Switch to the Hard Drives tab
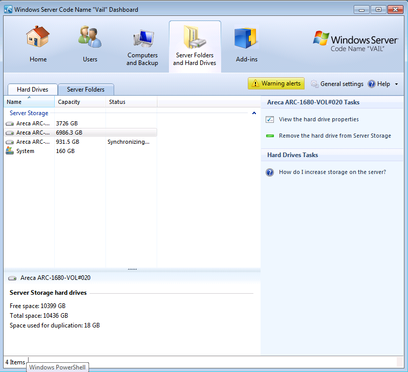This screenshot has width=408, height=372. pyautogui.click(x=33, y=89)
